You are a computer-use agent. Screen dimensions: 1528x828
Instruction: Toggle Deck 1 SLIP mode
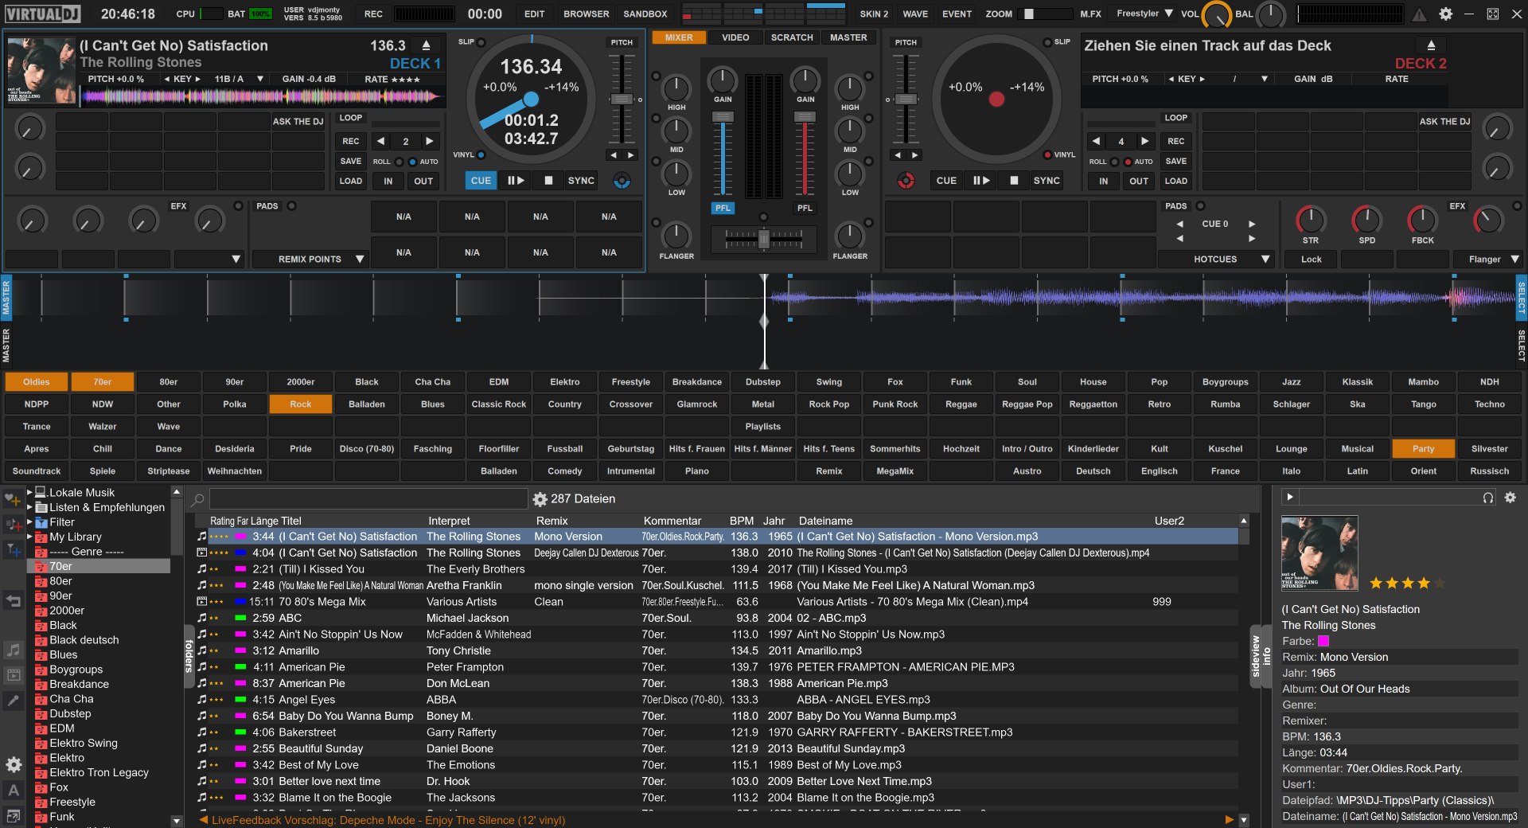click(481, 42)
